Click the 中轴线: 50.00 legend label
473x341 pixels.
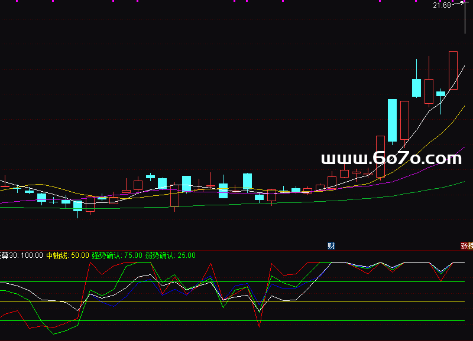[67, 255]
